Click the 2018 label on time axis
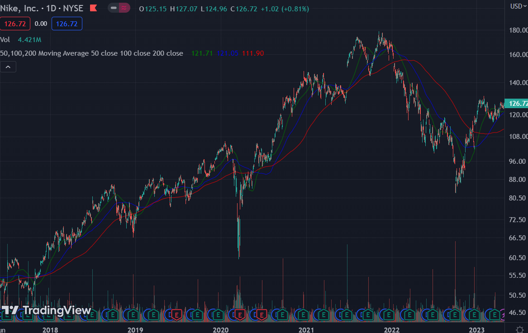Screen dimensions: 528x333 coord(50,330)
